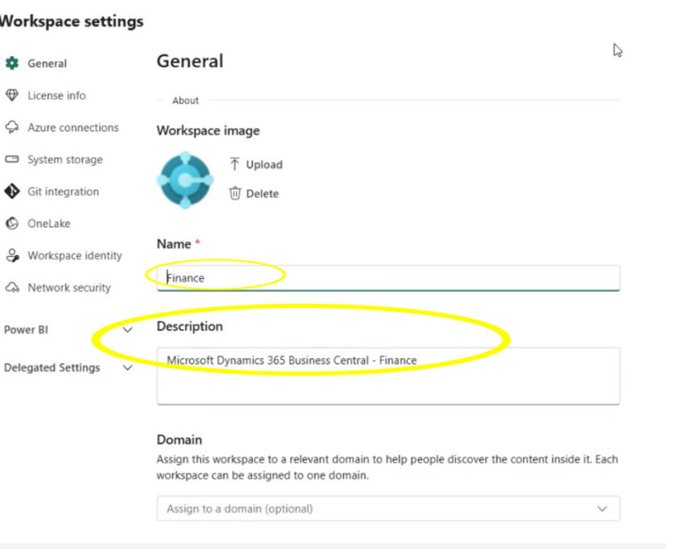
Task: Open the Power BI settings group
Action: click(x=26, y=330)
